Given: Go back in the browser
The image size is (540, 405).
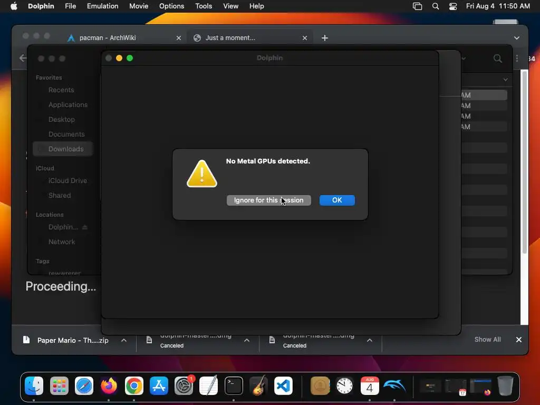Looking at the screenshot, I should [x=23, y=58].
